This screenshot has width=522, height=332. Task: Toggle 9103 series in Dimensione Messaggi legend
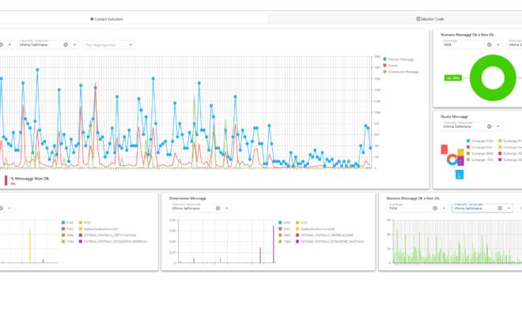coord(302,223)
